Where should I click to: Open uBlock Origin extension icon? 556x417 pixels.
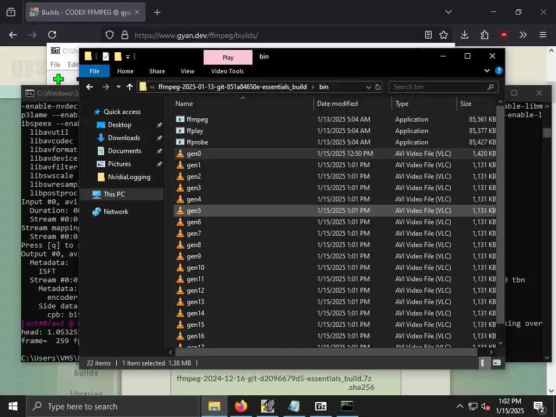pos(504,35)
